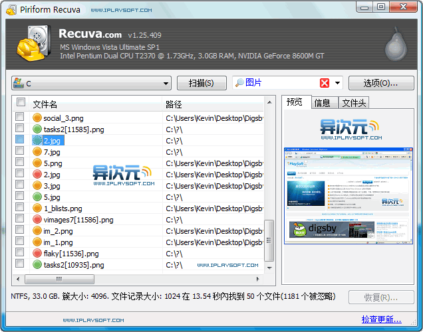Image resolution: width=423 pixels, height=332 pixels.
Task: Click the green status icon beside 5.jpg
Action: click(x=37, y=197)
